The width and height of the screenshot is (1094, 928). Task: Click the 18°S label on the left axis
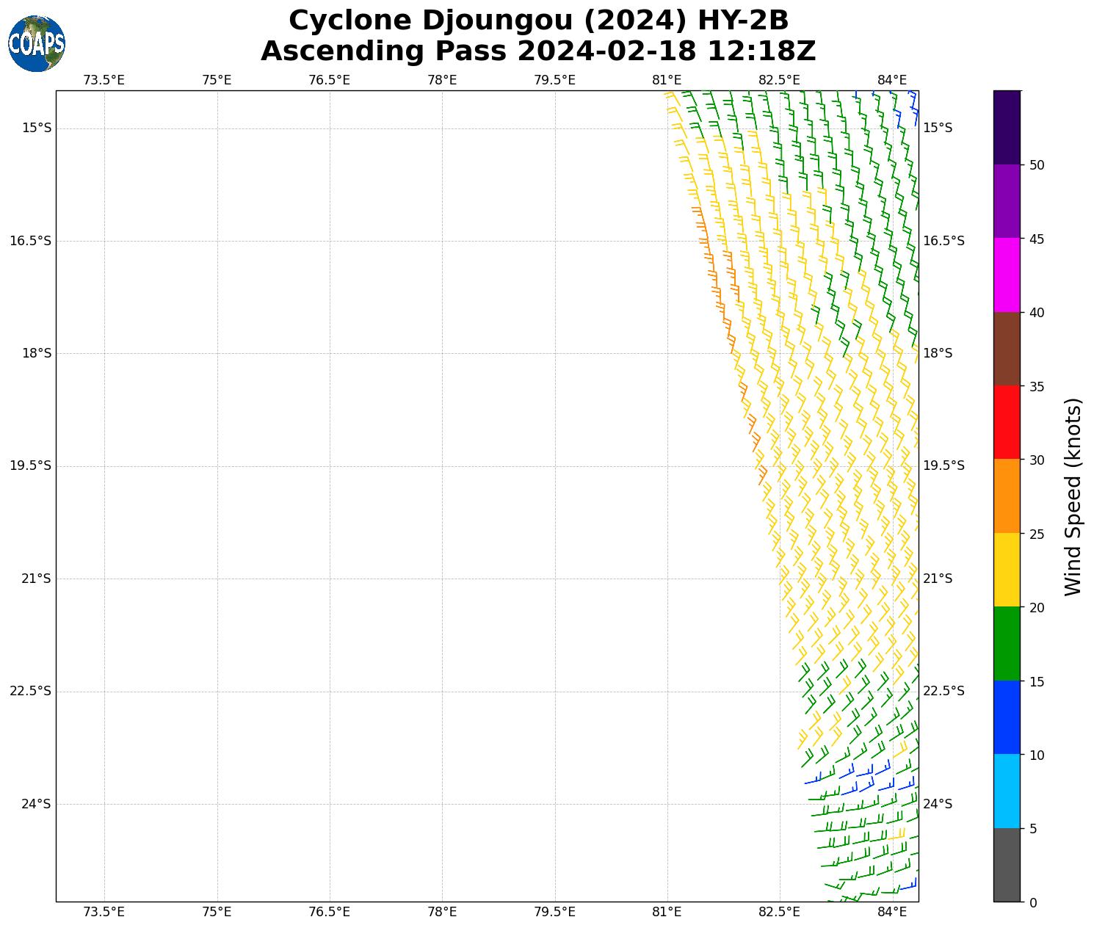click(36, 353)
